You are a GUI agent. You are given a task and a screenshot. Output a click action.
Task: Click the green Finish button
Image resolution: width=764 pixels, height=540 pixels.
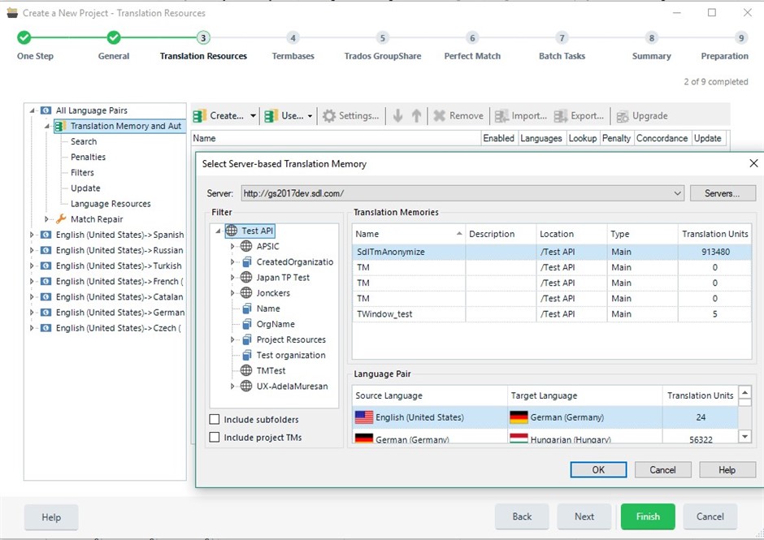coord(648,516)
